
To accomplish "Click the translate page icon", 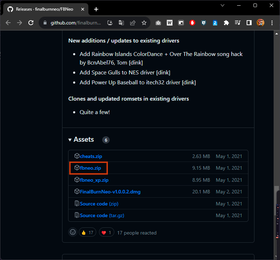I will tap(121, 23).
